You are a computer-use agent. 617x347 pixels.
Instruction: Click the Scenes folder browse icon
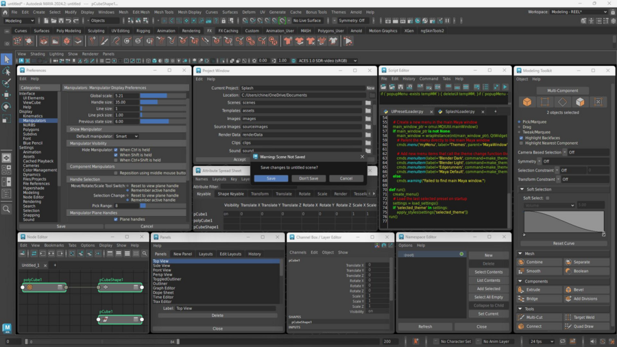368,103
